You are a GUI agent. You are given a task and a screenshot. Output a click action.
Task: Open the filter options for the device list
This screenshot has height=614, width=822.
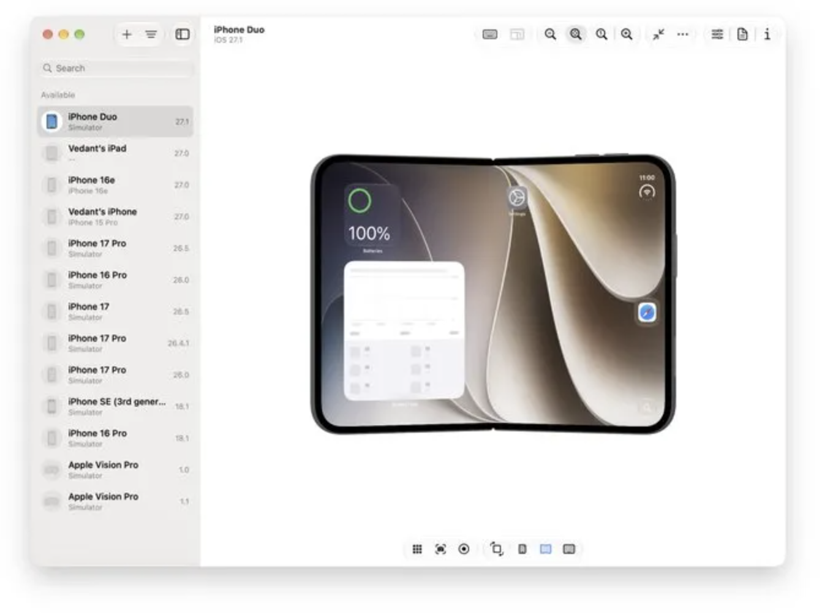tap(151, 34)
